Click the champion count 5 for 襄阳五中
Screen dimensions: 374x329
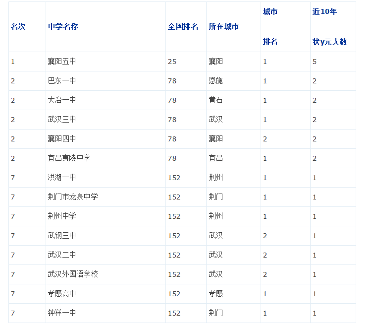coord(315,62)
